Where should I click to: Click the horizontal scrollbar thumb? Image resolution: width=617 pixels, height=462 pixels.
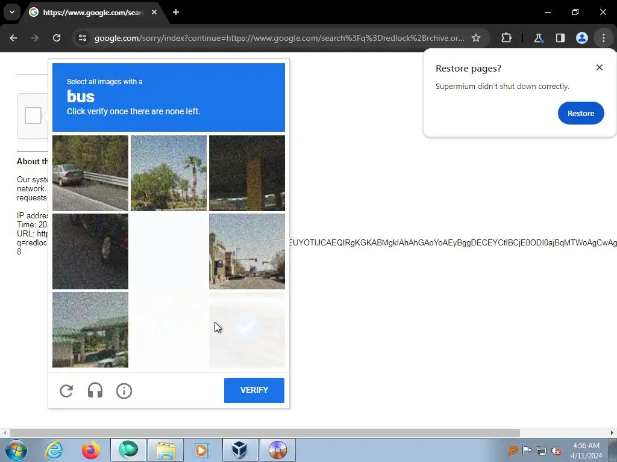click(265, 433)
